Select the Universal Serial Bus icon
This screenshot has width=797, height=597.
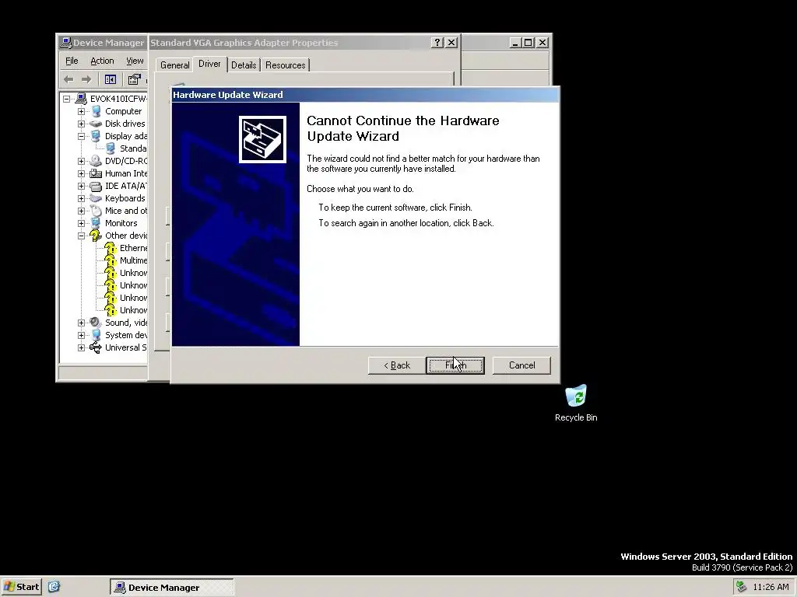tap(96, 347)
